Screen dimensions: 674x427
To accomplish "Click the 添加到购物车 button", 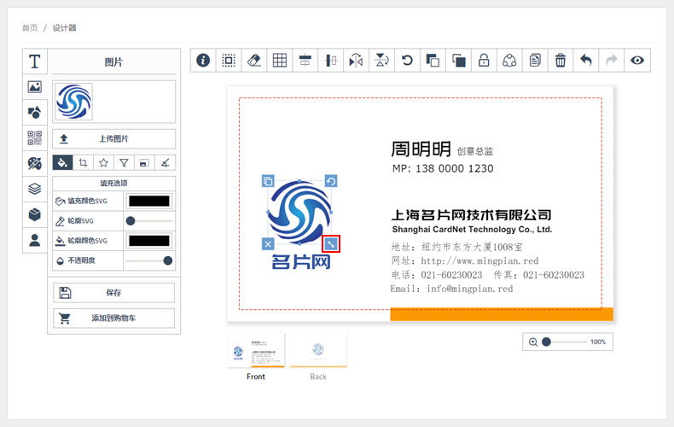I will pyautogui.click(x=114, y=318).
